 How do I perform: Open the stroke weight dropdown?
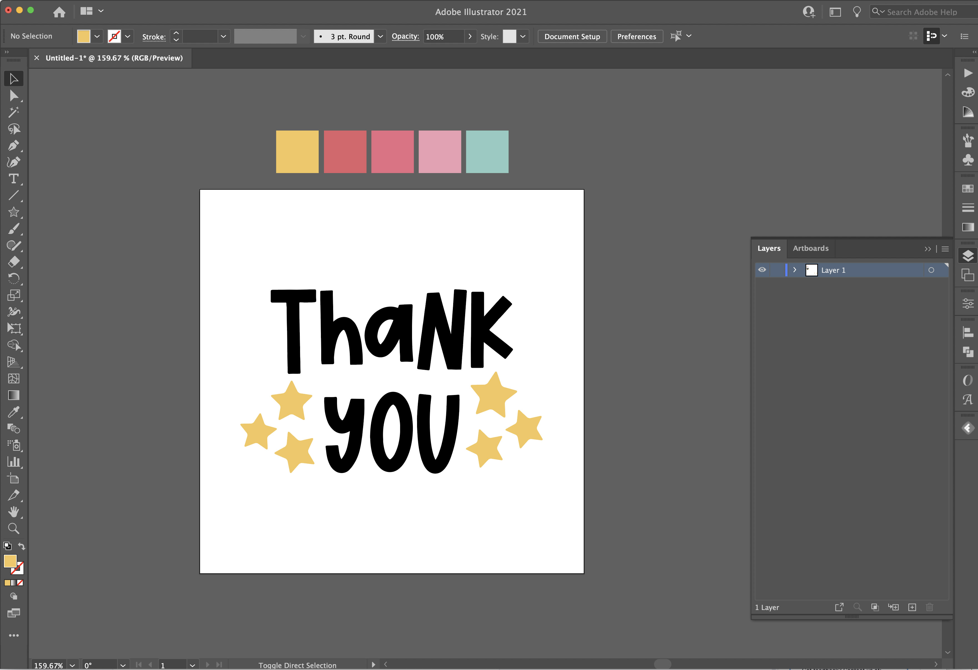[223, 36]
